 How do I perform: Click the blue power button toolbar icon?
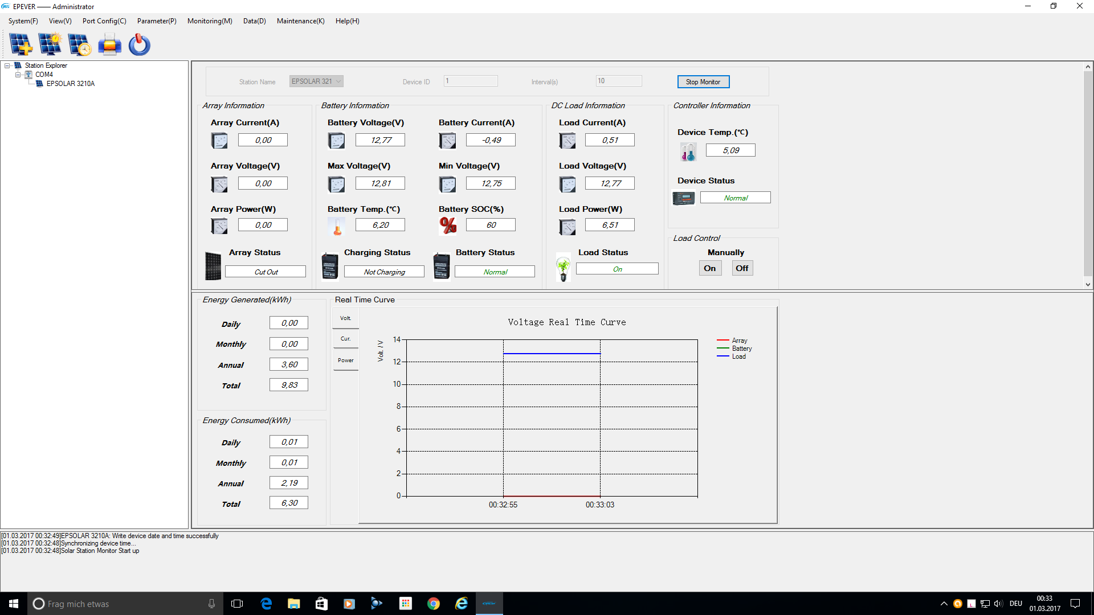pos(139,44)
